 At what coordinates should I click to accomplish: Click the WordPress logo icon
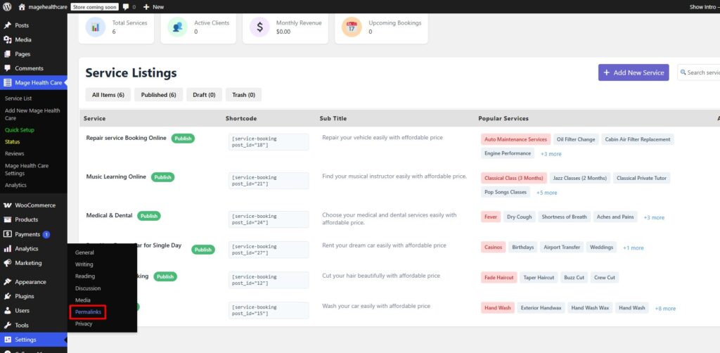click(x=7, y=7)
